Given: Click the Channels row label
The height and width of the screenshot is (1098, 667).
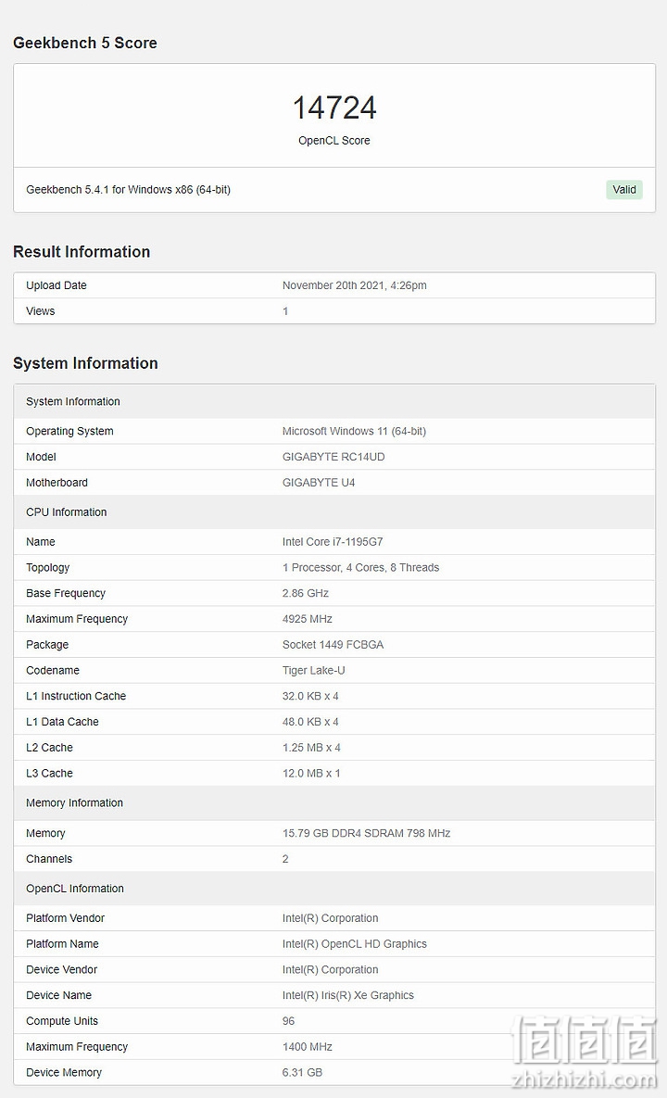Looking at the screenshot, I should click(x=49, y=859).
